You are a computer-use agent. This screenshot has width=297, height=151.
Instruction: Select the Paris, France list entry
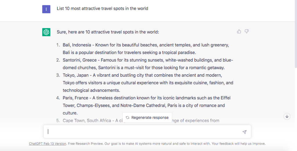coord(145,105)
